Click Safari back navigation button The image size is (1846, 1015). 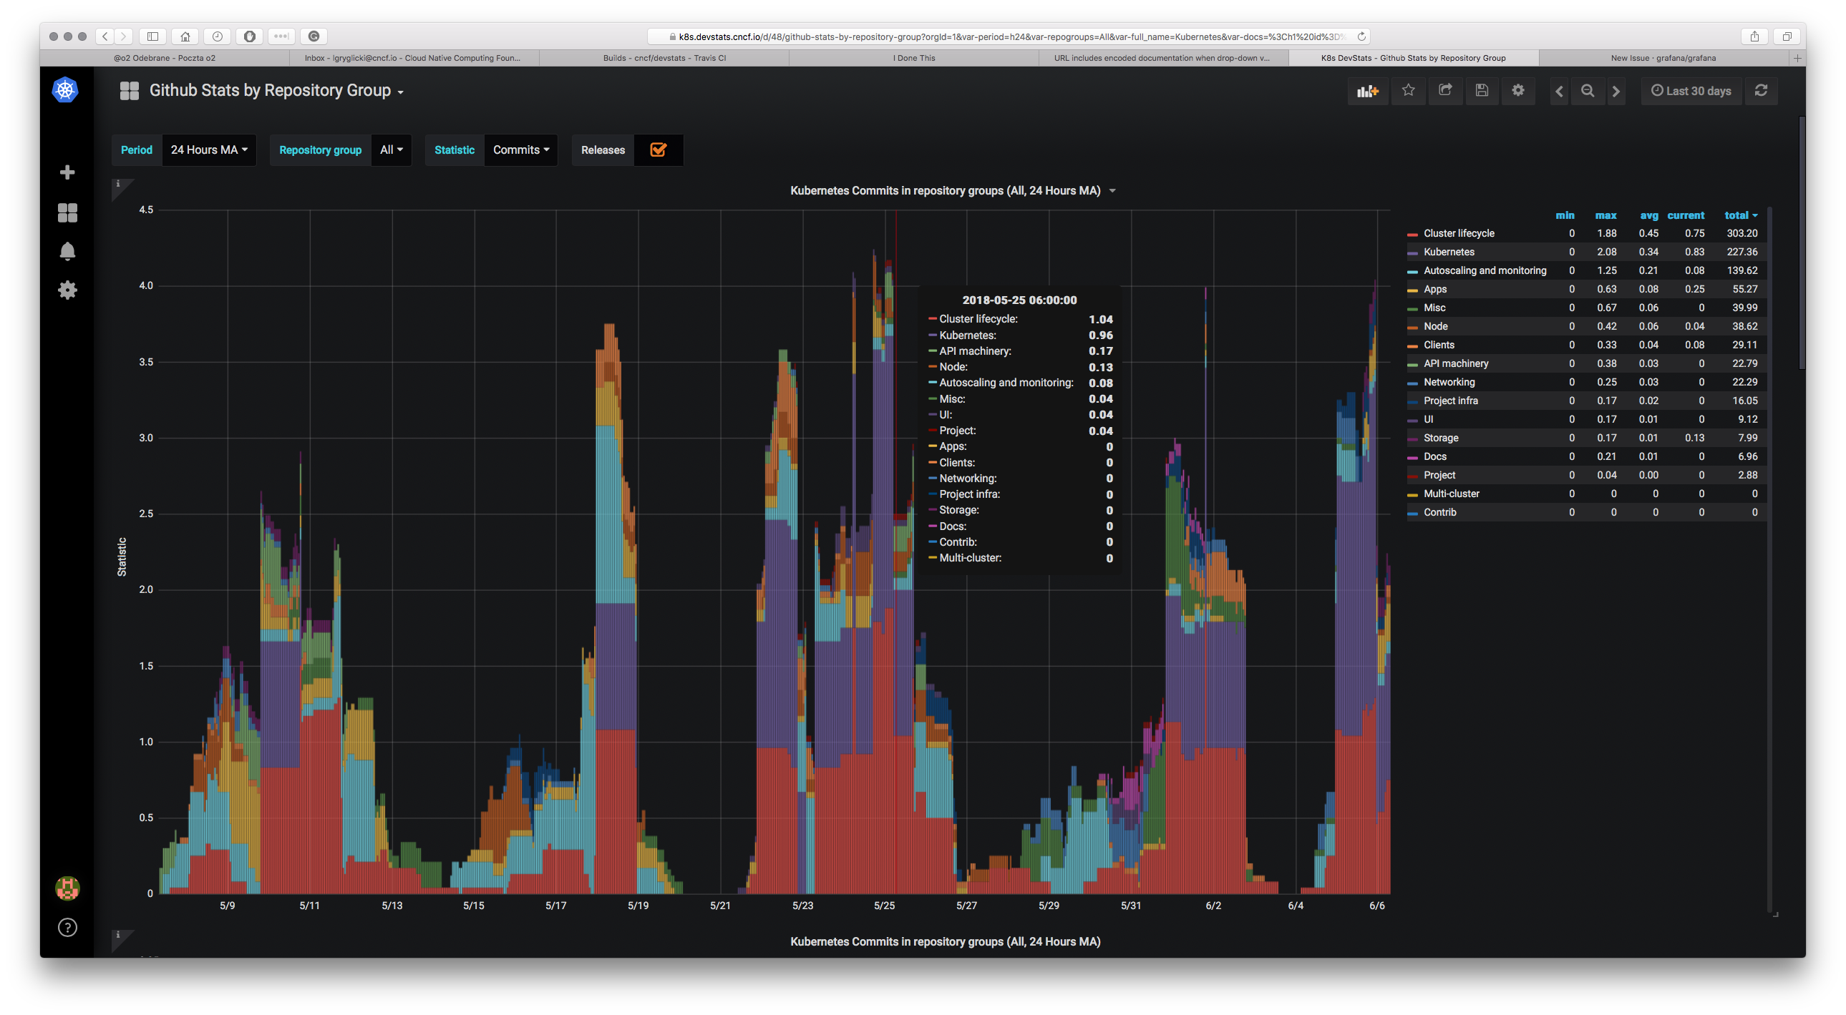[105, 36]
